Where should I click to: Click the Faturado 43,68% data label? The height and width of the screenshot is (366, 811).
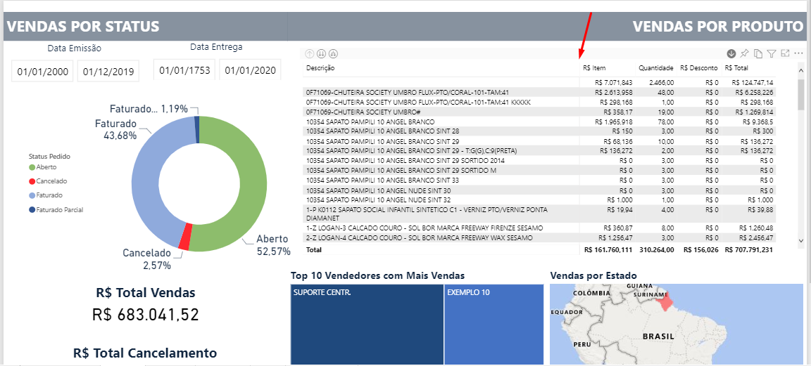[x=115, y=129]
